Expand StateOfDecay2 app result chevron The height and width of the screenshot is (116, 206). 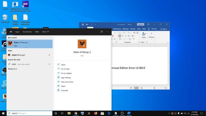49,55
